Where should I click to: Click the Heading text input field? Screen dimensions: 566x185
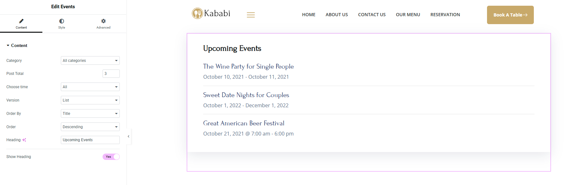pyautogui.click(x=90, y=140)
